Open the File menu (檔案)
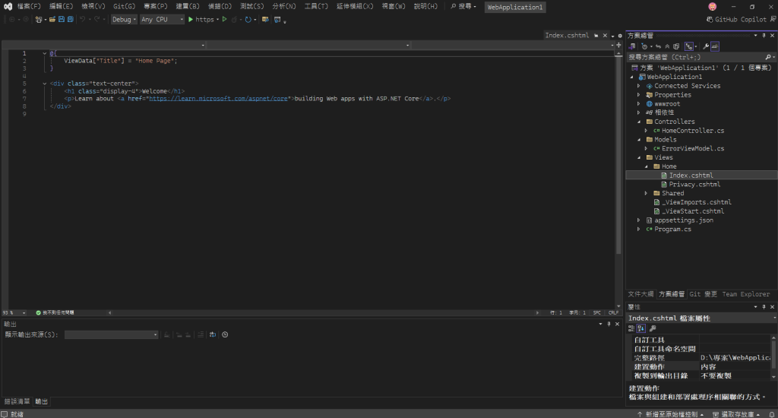Viewport: 778px width, 418px height. (29, 6)
